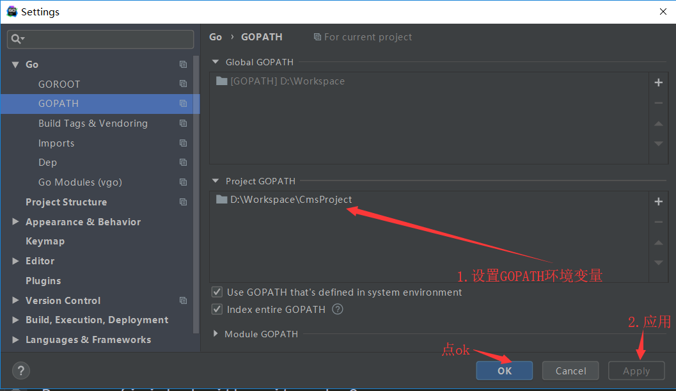Expand the Module GOPATH section
This screenshot has height=391, width=676.
pyautogui.click(x=216, y=334)
